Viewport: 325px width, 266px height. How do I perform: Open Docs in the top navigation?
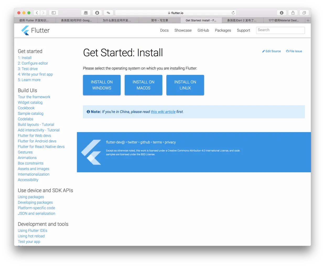point(164,30)
